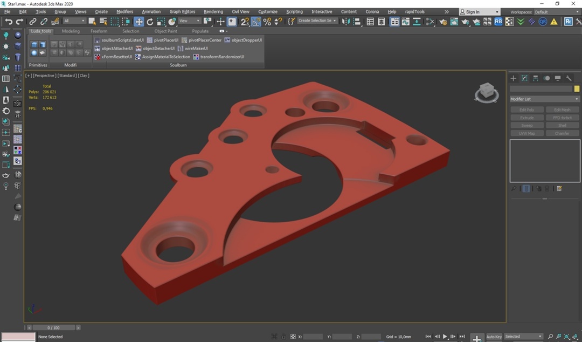
Task: Open the key filter Selected dropdown
Action: pyautogui.click(x=523, y=337)
